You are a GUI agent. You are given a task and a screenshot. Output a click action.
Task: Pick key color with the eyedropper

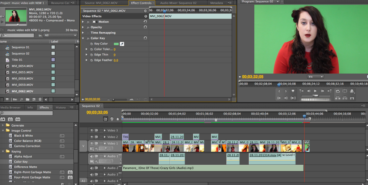[x=122, y=44]
